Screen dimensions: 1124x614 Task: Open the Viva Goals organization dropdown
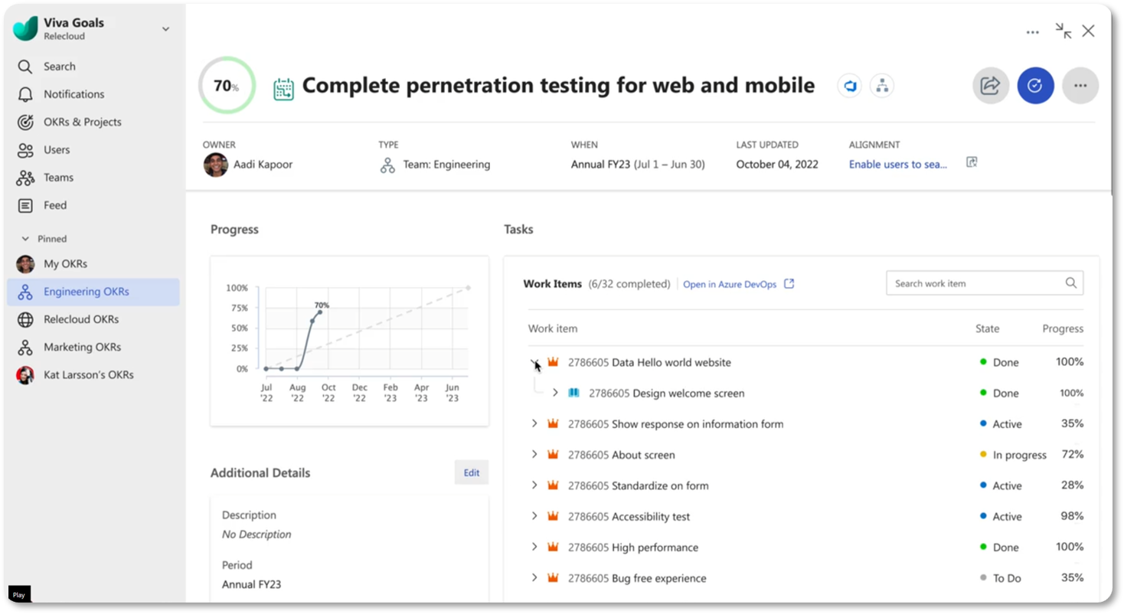click(165, 29)
